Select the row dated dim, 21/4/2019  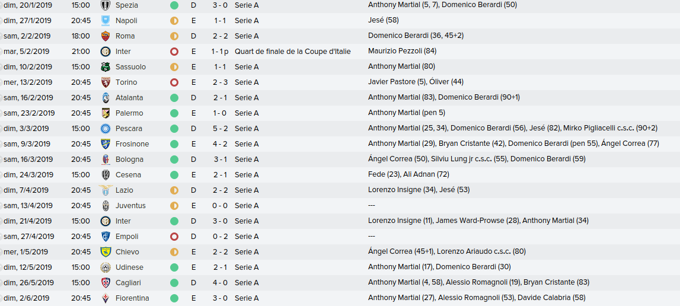tap(340, 221)
